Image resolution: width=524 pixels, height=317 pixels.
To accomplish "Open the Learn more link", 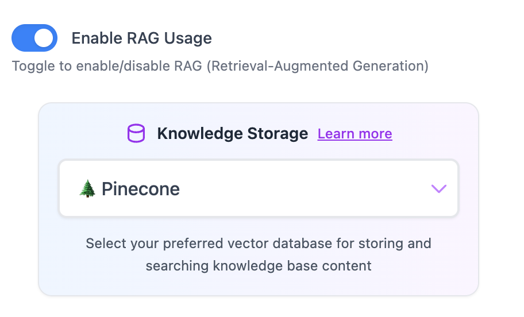I will 355,134.
